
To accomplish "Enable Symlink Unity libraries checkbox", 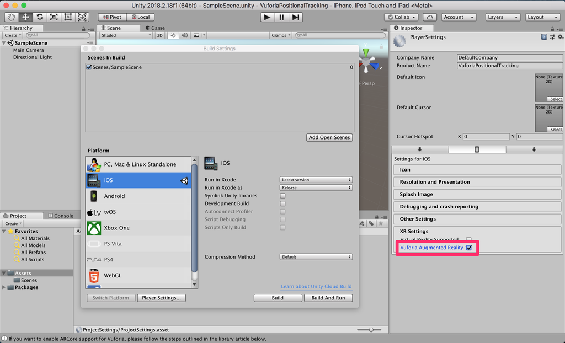I will (x=283, y=196).
